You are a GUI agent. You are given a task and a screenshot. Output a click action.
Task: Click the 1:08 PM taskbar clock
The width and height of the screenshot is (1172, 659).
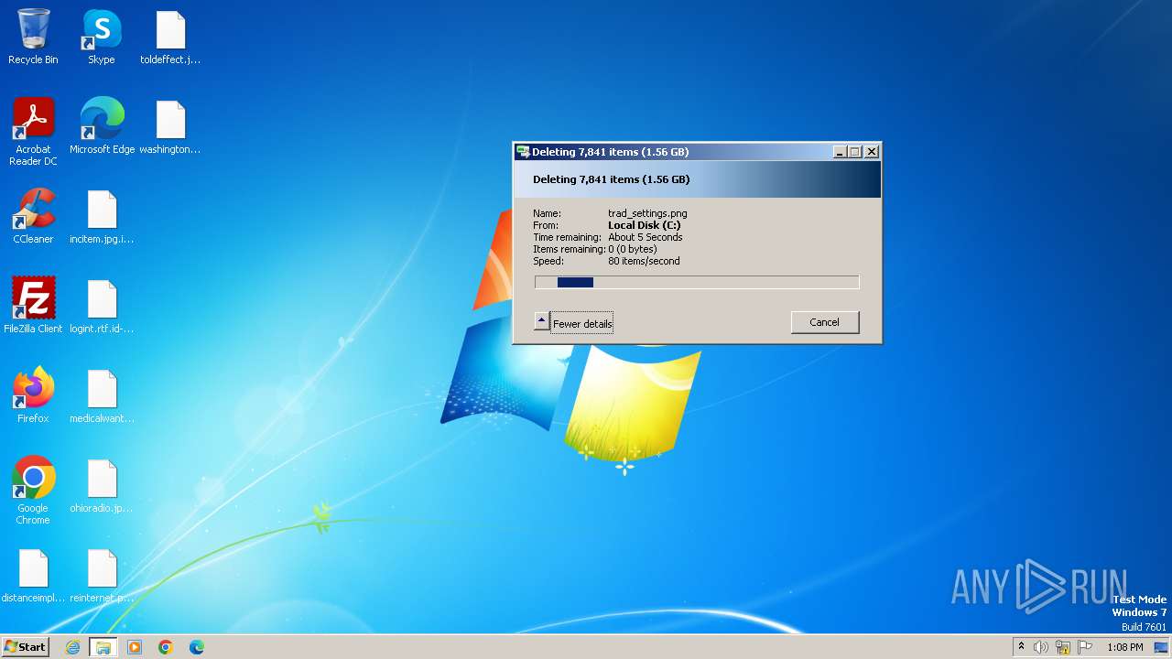coord(1124,647)
